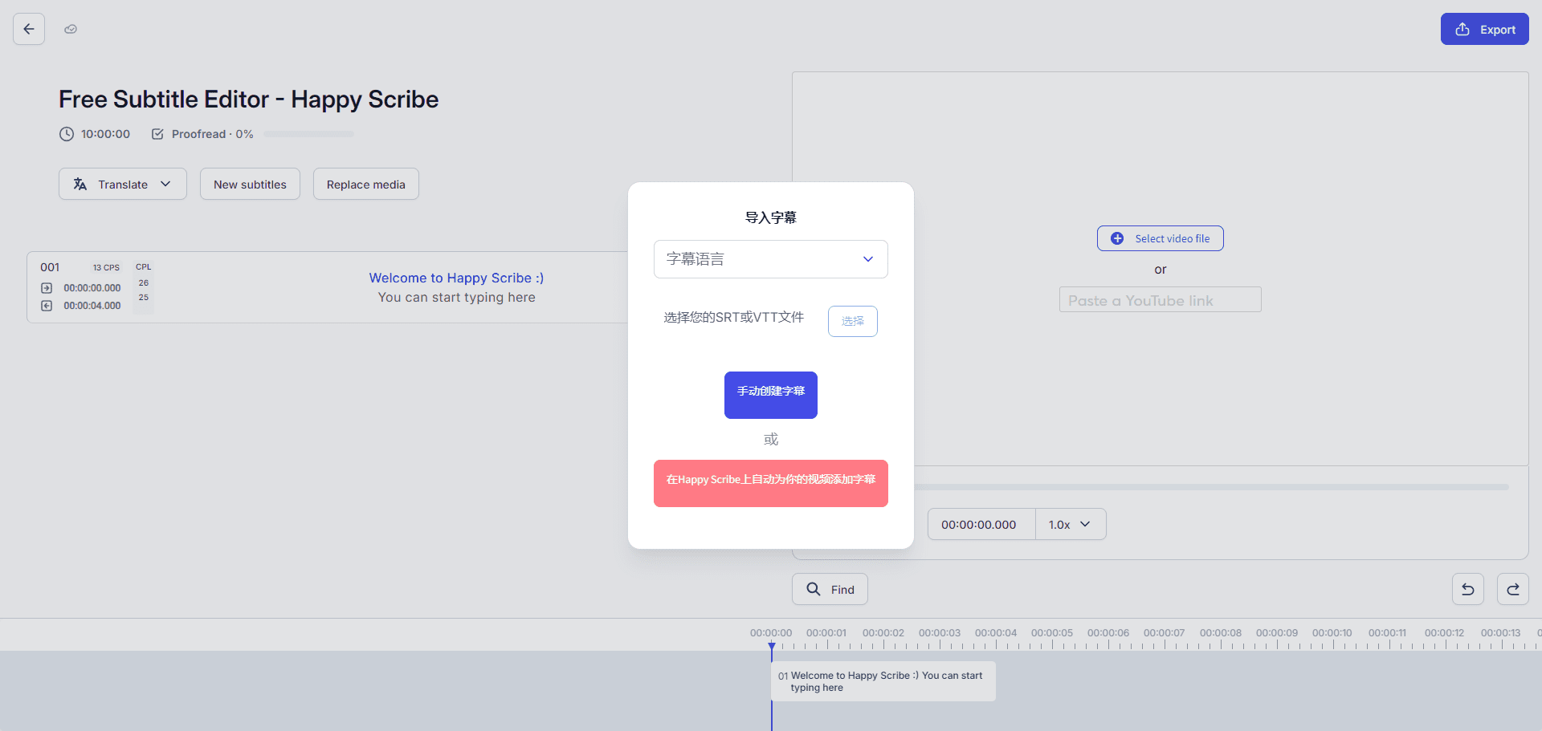Image resolution: width=1542 pixels, height=731 pixels.
Task: Click the Proofread checkmark icon
Action: (x=157, y=134)
